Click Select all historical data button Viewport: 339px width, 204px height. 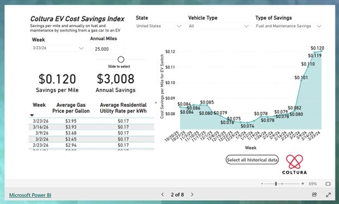[x=252, y=160]
